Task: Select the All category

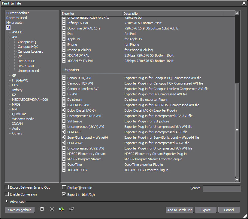Action: (x=8, y=27)
